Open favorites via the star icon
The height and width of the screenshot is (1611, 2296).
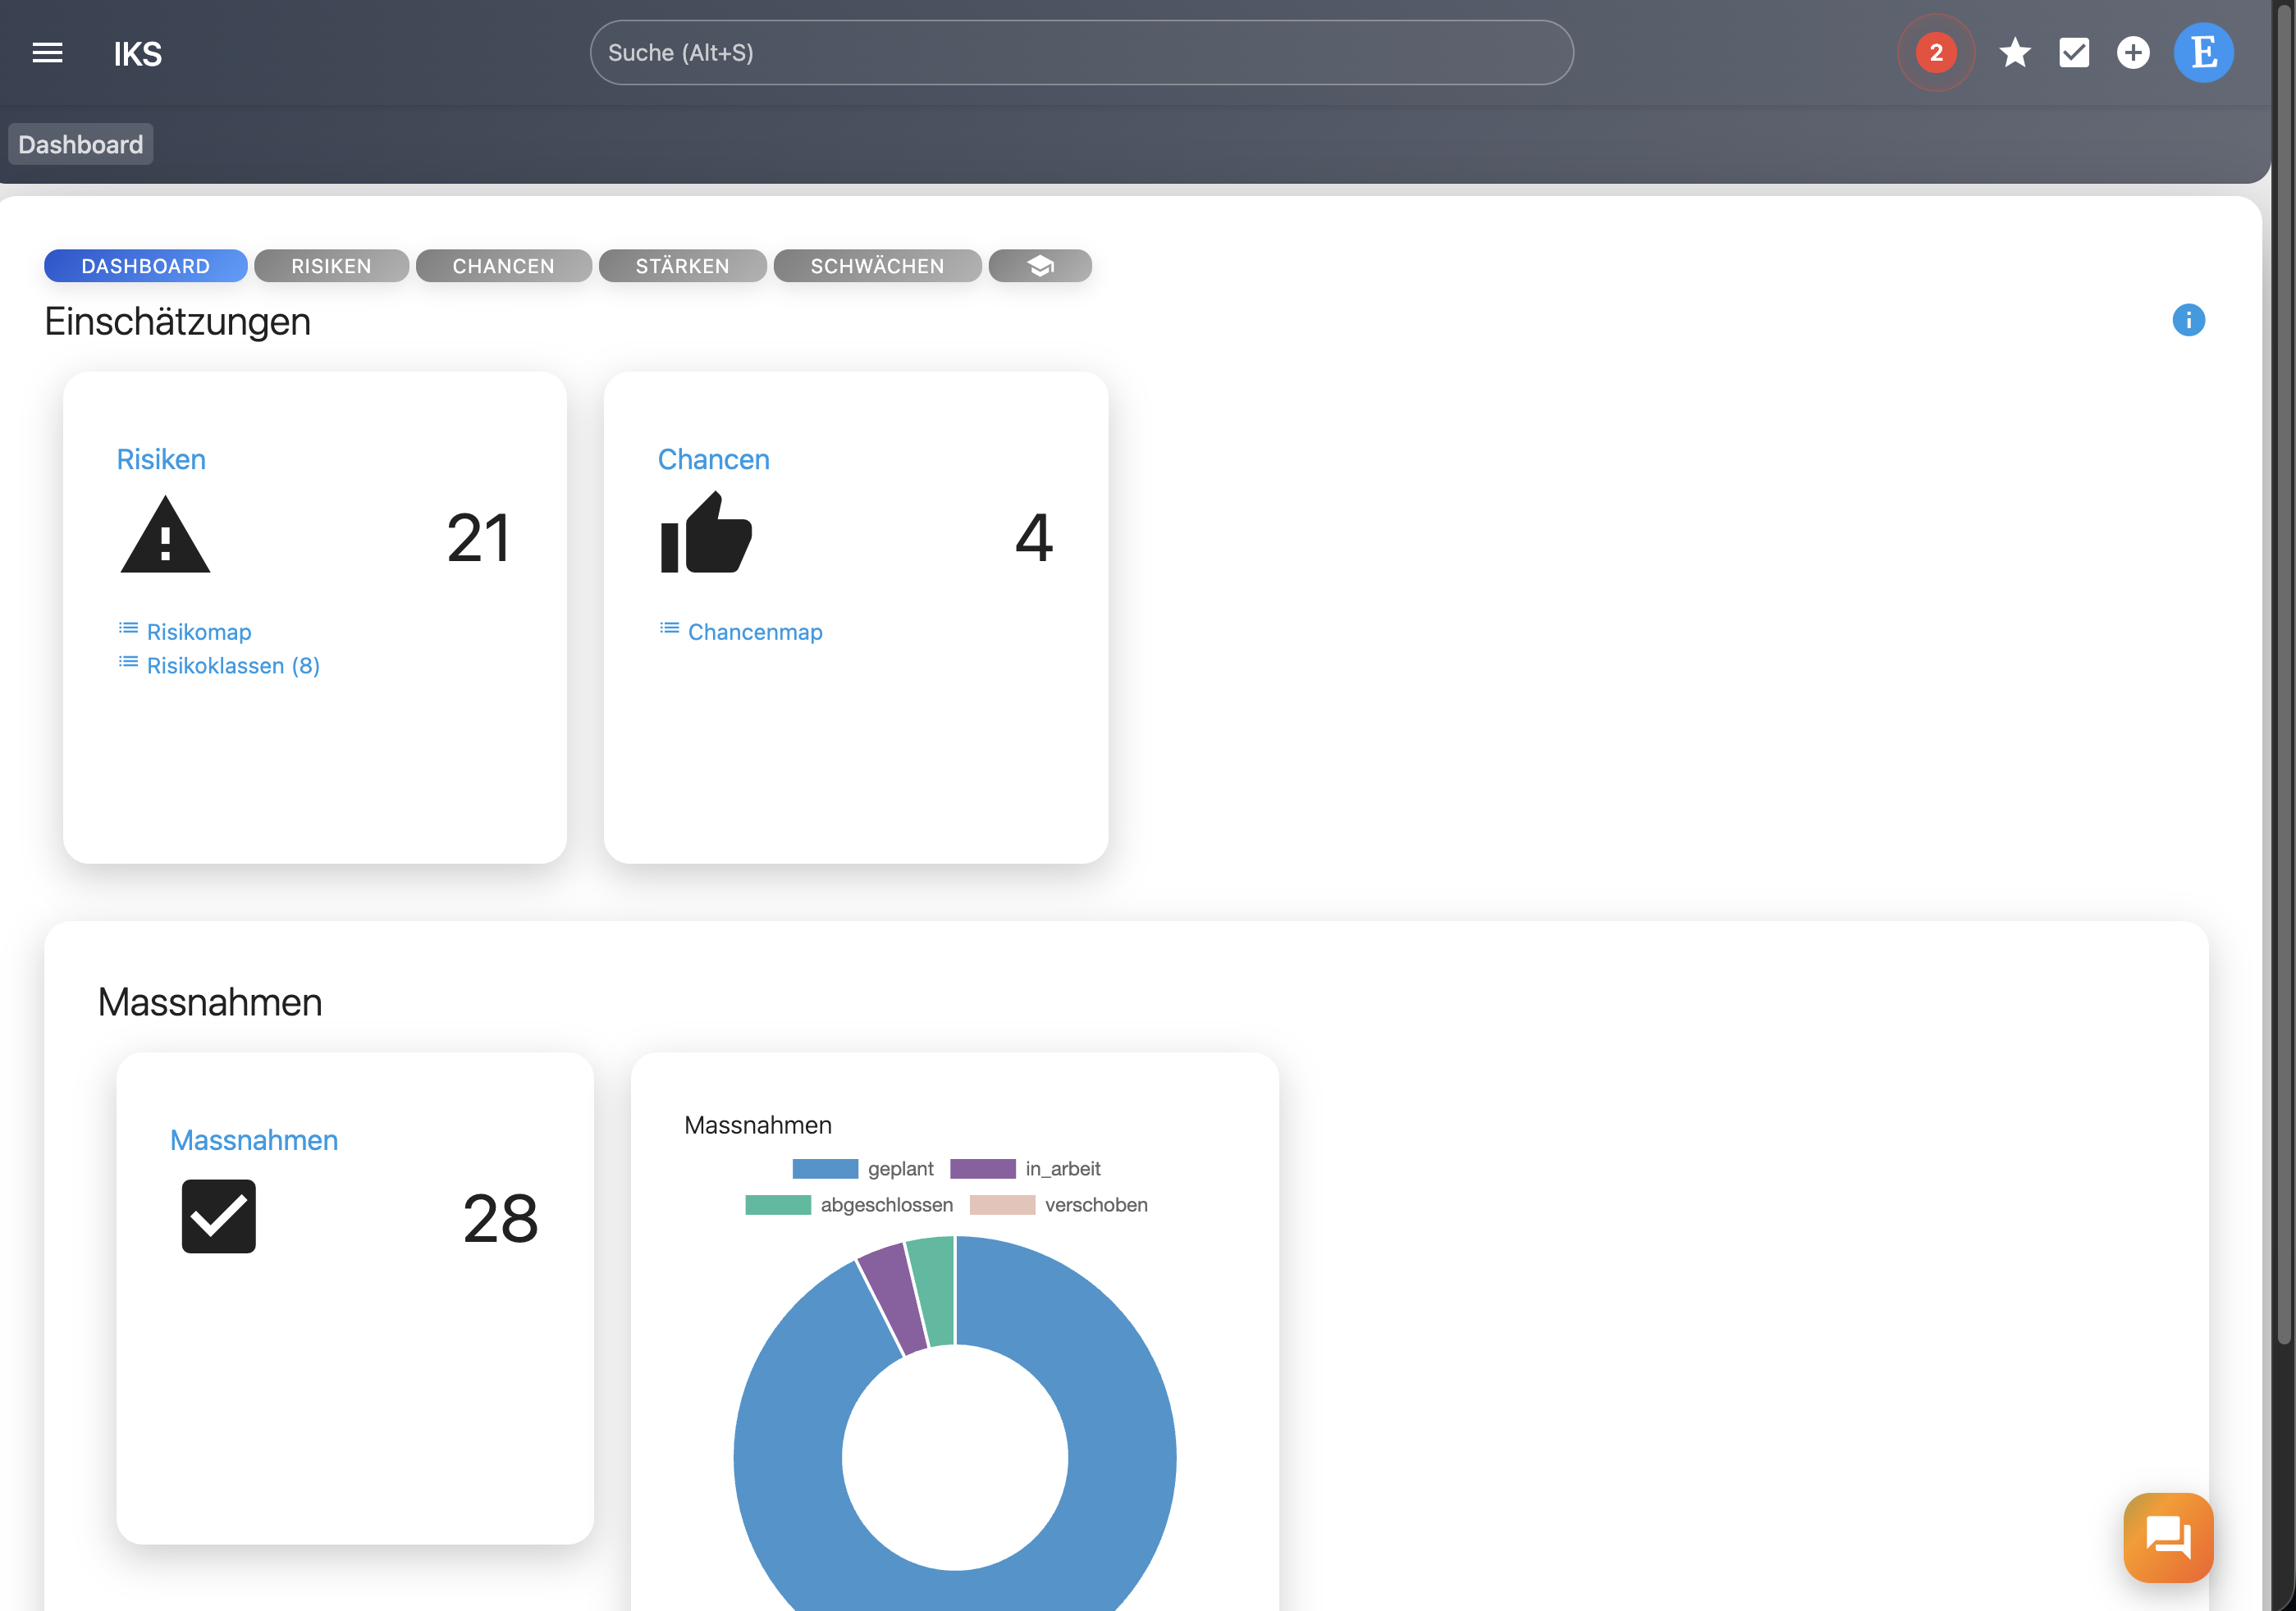click(x=2014, y=53)
